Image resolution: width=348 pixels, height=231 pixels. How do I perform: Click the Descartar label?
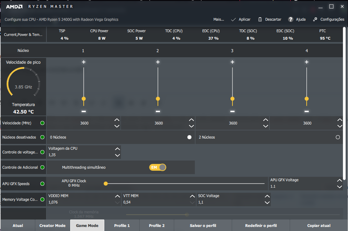pos(273,20)
